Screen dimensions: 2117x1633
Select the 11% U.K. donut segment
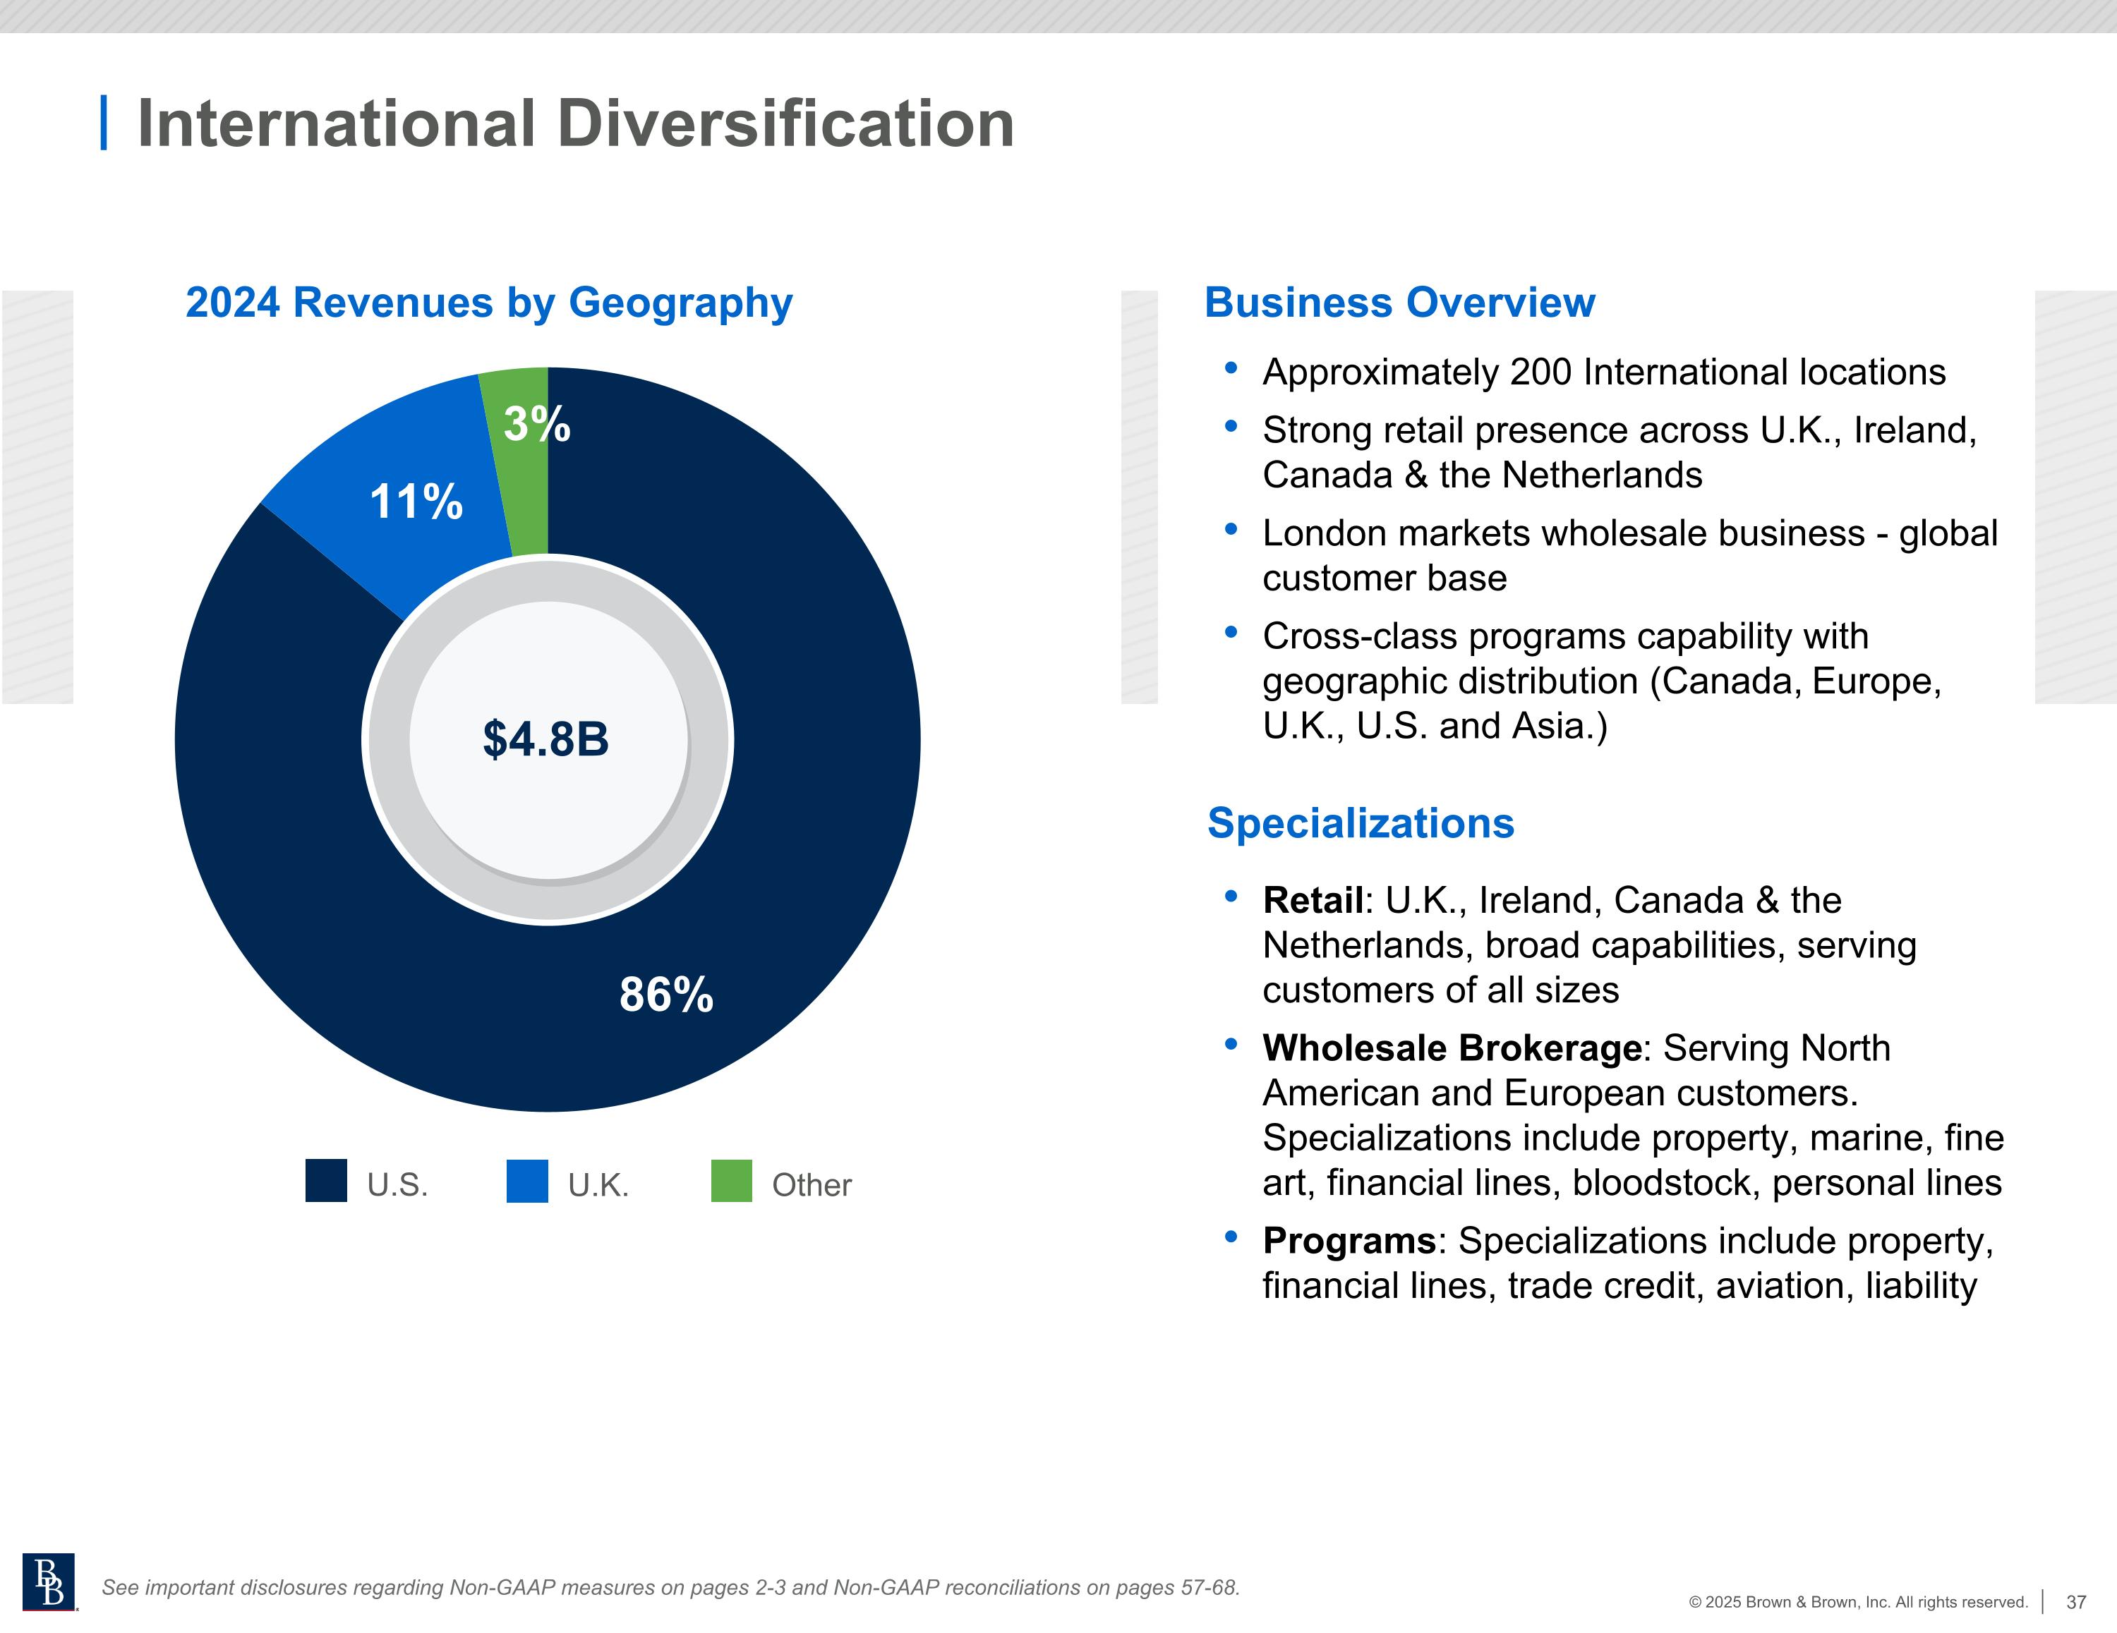pyautogui.click(x=416, y=501)
